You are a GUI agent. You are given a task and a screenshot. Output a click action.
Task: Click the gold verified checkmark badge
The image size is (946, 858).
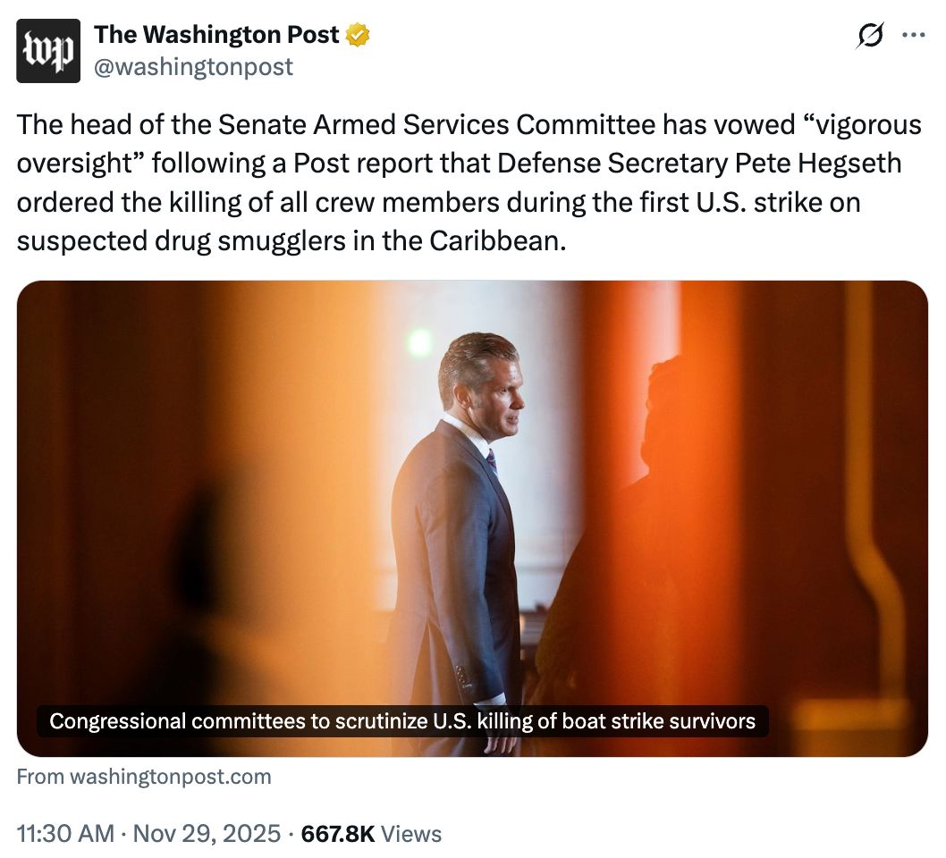pyautogui.click(x=356, y=34)
